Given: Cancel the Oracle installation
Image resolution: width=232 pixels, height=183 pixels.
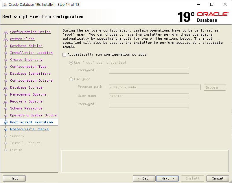Looking at the screenshot, I should coord(218,178).
